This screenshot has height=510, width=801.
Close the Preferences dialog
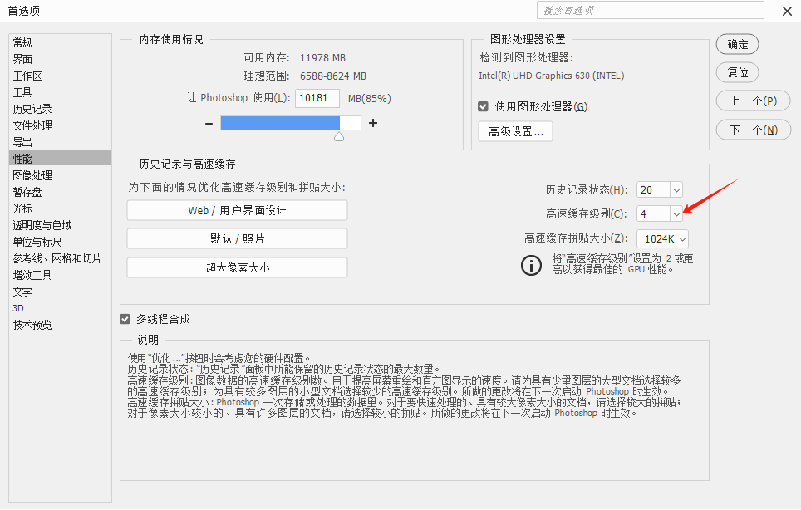pyautogui.click(x=786, y=11)
